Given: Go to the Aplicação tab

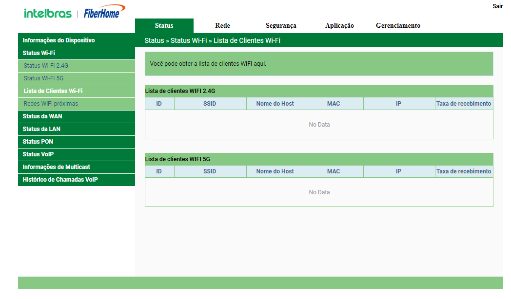Looking at the screenshot, I should [x=339, y=26].
